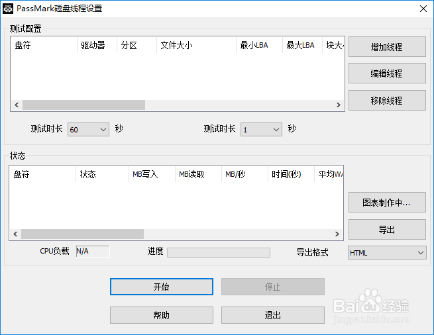Click the 编辑线程 button
434x335 pixels.
coord(387,73)
